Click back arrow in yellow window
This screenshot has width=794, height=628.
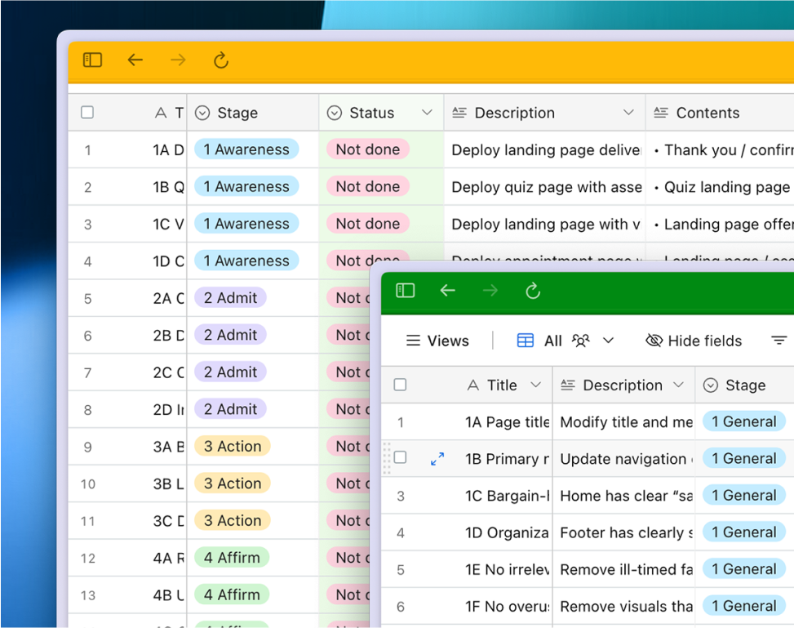pyautogui.click(x=135, y=60)
